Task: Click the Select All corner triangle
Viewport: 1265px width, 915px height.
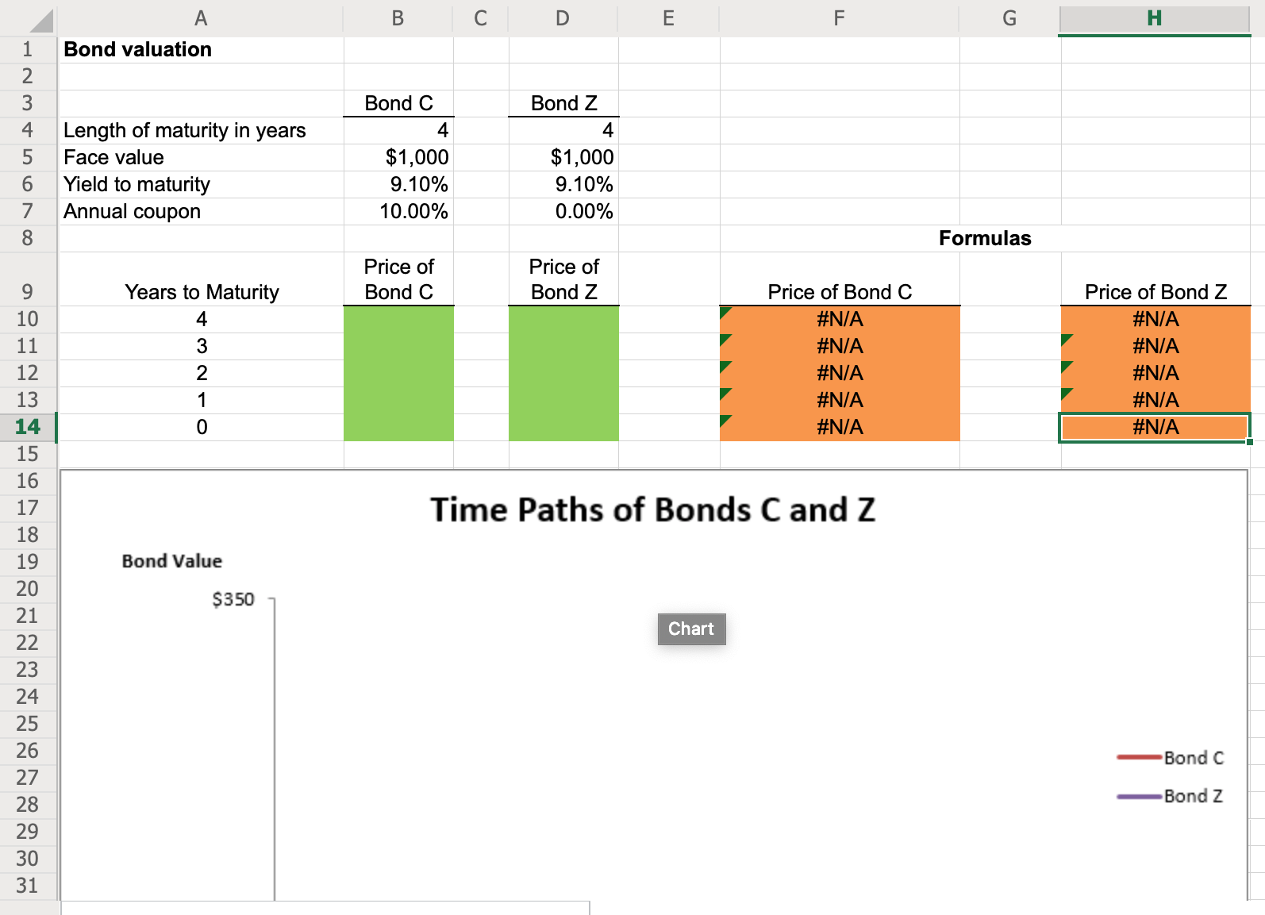Action: coord(40,20)
